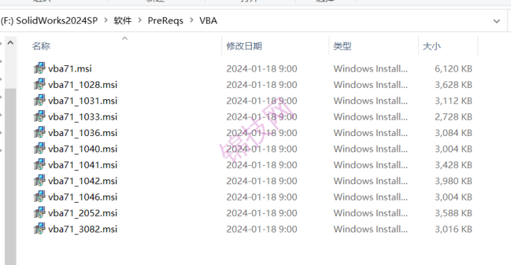Select the file name vba71_1028.msi
Viewport: 511px width, 265px height.
pos(83,84)
